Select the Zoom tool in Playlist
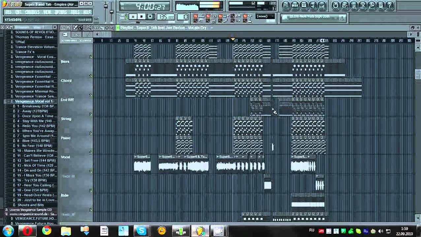Image resolution: width=421 pixels, height=237 pixels. coord(112,28)
